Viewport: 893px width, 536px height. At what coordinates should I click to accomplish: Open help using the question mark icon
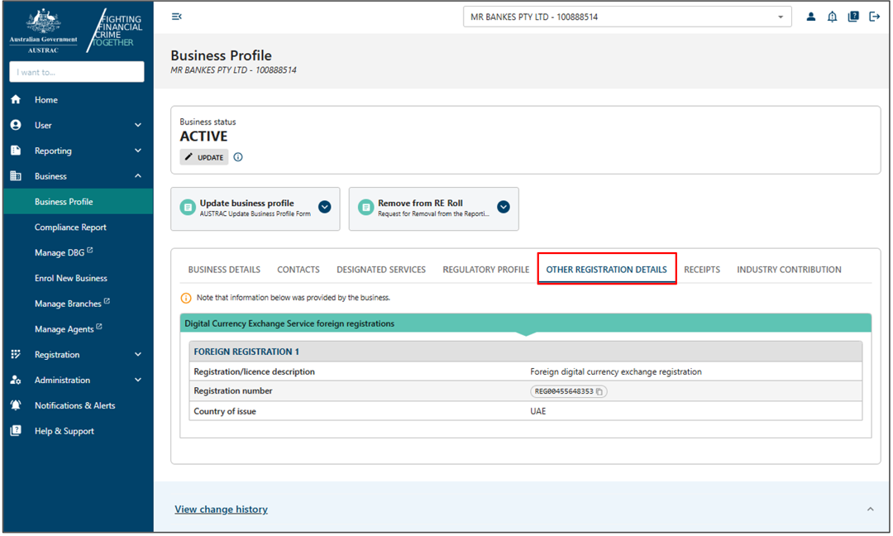click(853, 16)
